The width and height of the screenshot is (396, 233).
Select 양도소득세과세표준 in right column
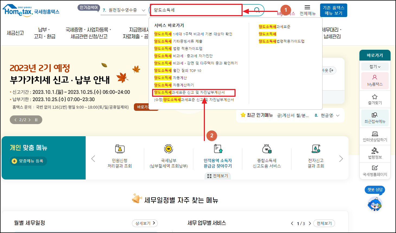coord(275,27)
